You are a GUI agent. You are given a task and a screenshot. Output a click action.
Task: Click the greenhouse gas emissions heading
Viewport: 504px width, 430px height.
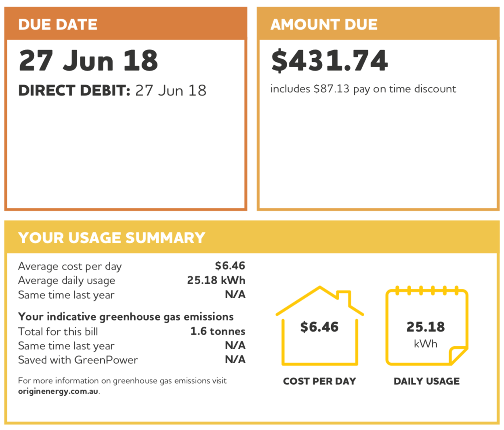point(126,316)
